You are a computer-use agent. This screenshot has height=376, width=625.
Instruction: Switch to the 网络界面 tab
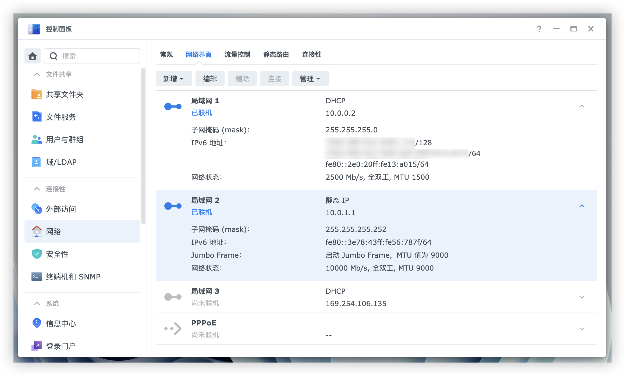coord(199,55)
